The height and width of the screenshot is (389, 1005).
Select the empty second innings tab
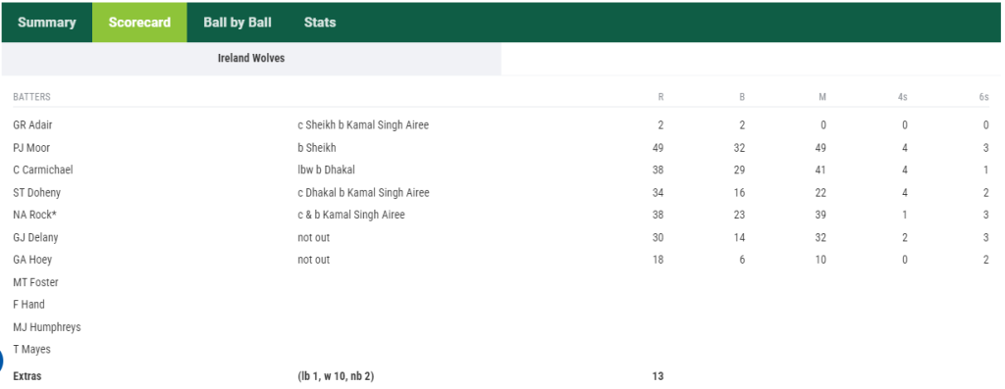pyautogui.click(x=751, y=58)
